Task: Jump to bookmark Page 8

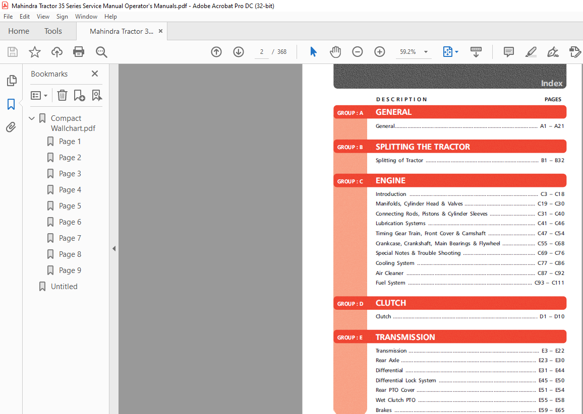Action: click(70, 254)
